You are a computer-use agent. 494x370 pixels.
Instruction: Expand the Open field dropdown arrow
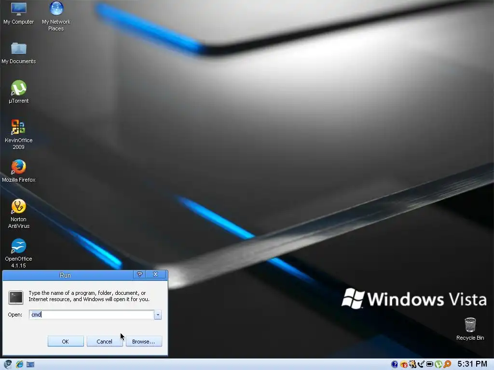pos(158,315)
